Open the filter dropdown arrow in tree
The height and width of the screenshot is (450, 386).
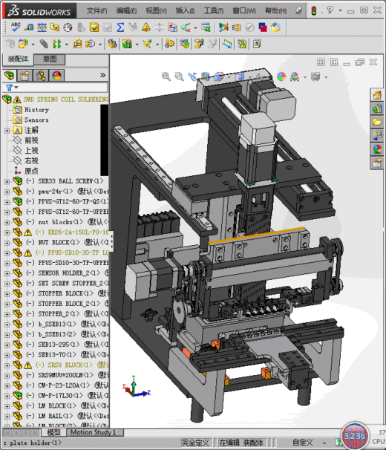(x=16, y=87)
